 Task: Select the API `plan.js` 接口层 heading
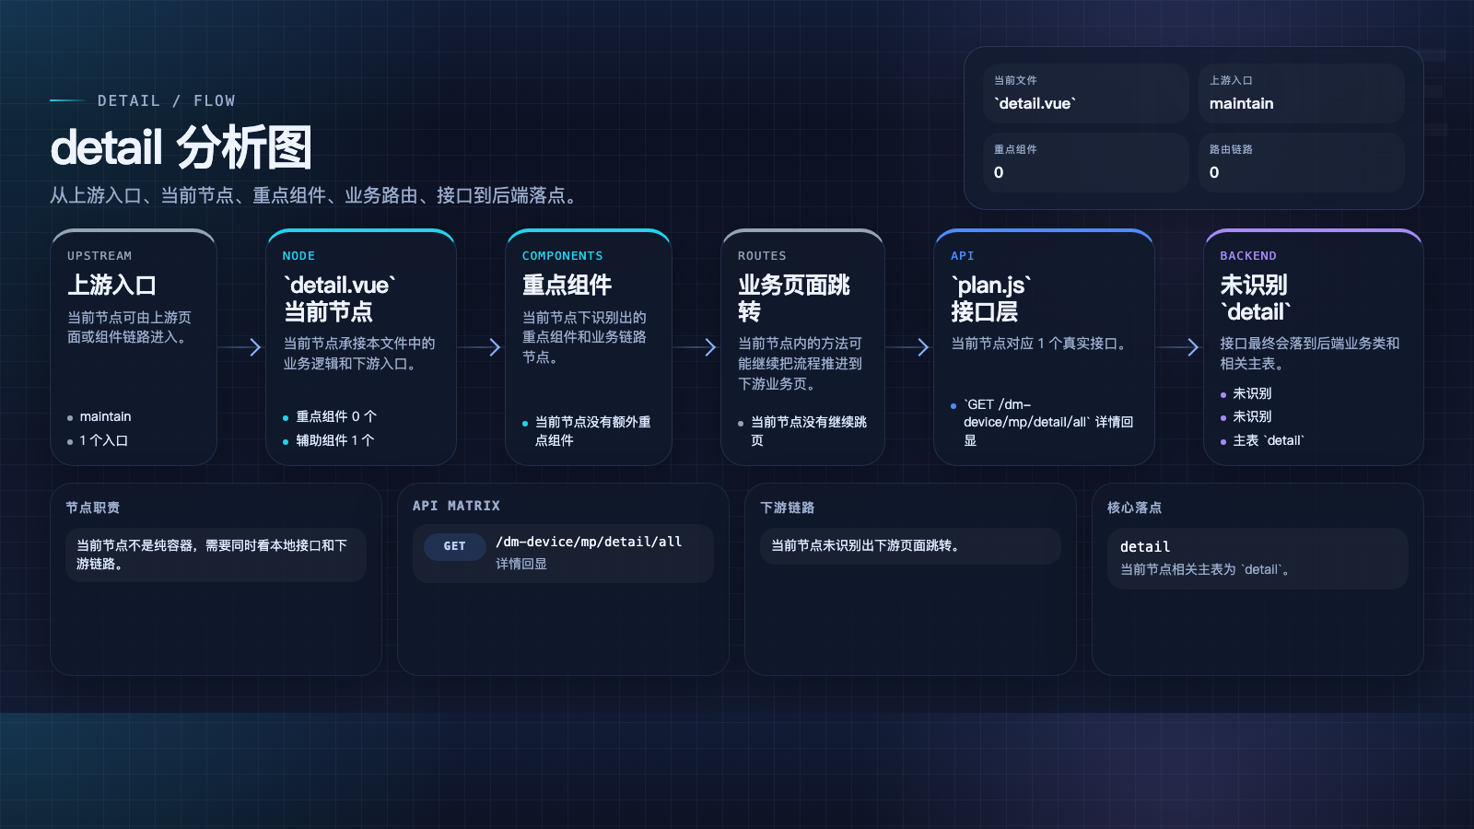pyautogui.click(x=990, y=298)
